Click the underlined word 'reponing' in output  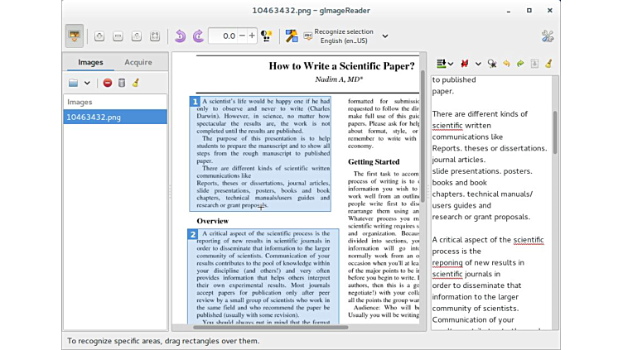click(447, 262)
